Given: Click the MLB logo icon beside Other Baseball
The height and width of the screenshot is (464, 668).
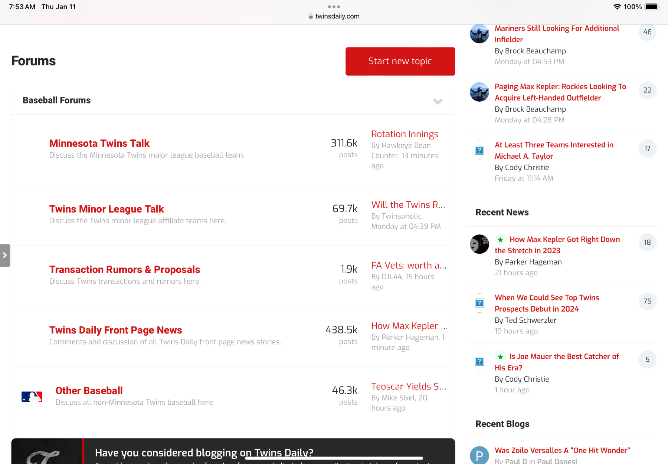Looking at the screenshot, I should pyautogui.click(x=32, y=396).
